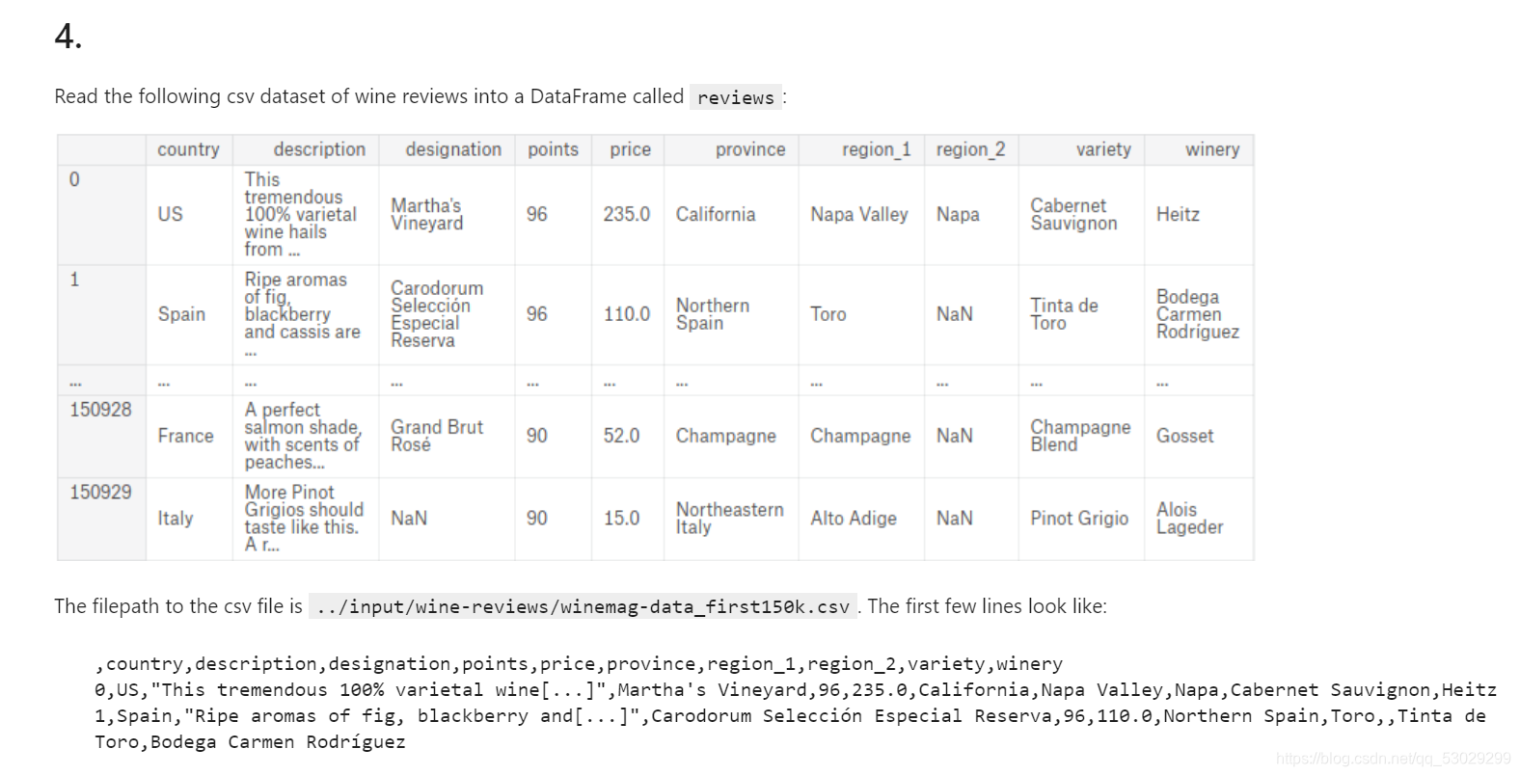The height and width of the screenshot is (776, 1520).
Task: Click the code line starting '0,US'
Action: pos(796,690)
